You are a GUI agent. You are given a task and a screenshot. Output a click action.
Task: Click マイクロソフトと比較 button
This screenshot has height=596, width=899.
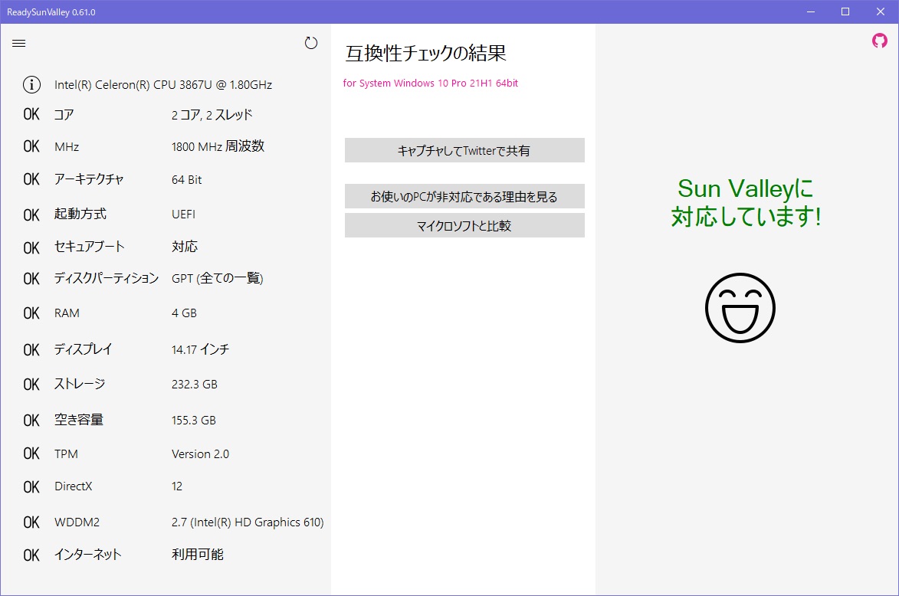464,225
